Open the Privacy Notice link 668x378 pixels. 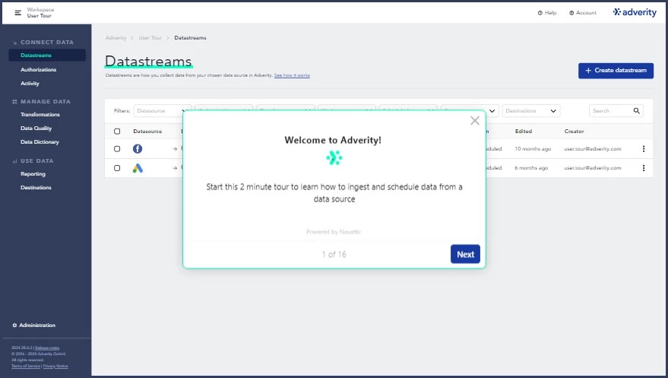click(x=55, y=366)
